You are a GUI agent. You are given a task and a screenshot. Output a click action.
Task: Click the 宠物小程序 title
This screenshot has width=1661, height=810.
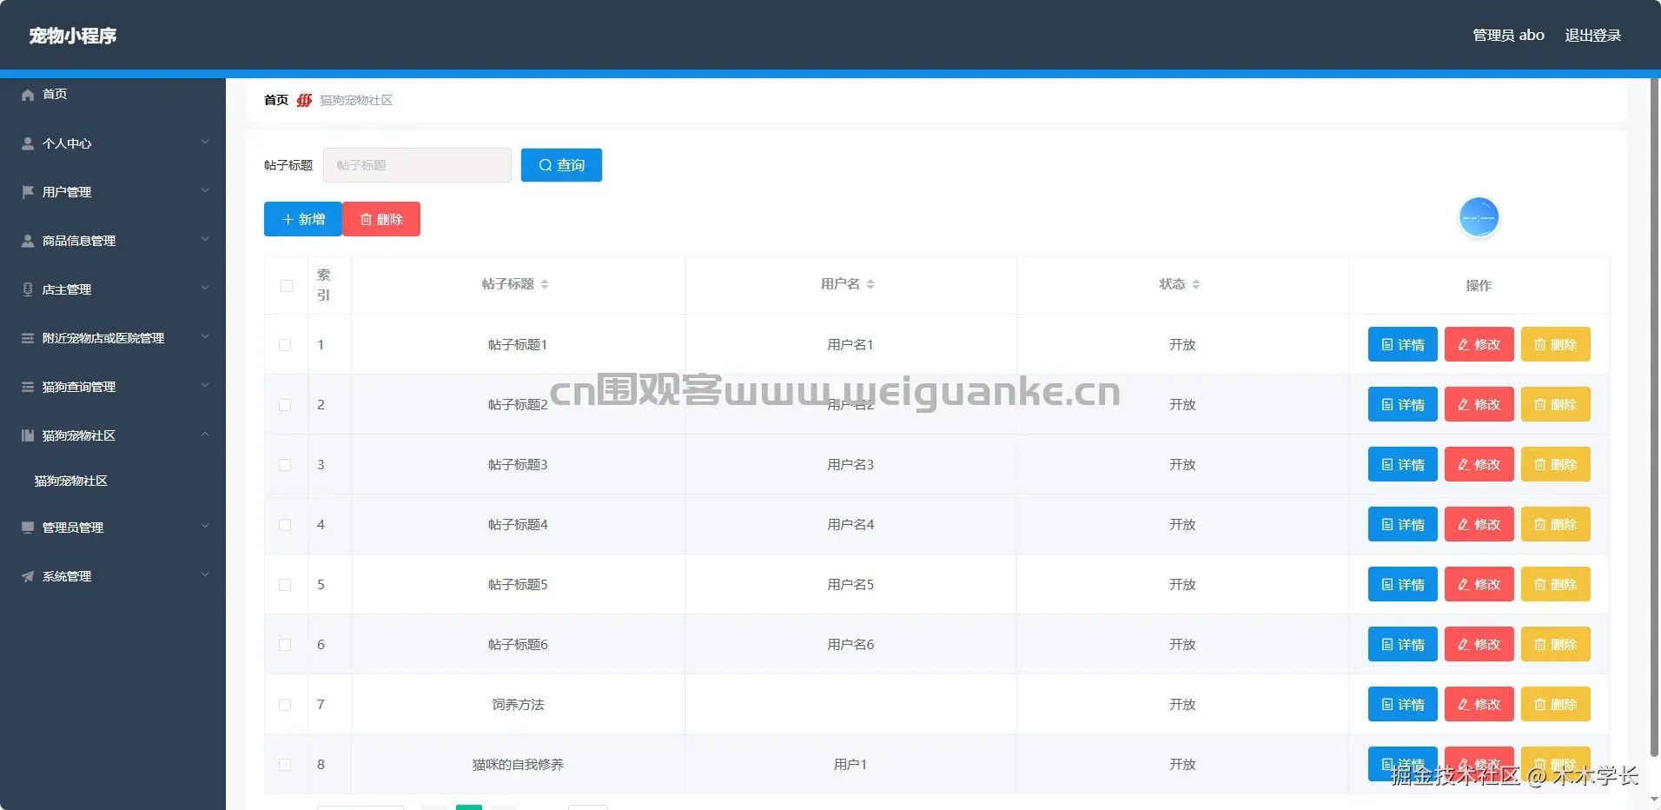[x=73, y=36]
